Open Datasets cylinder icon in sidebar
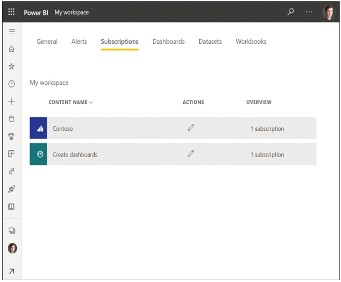Viewport: 341px width, 282px height. tap(11, 119)
